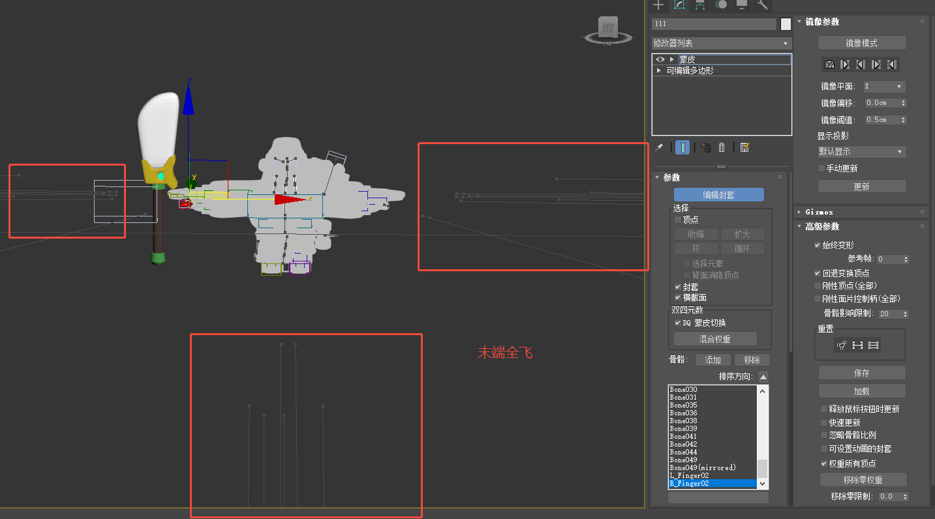Click the configure modifier sets icon
935x519 pixels.
745,148
